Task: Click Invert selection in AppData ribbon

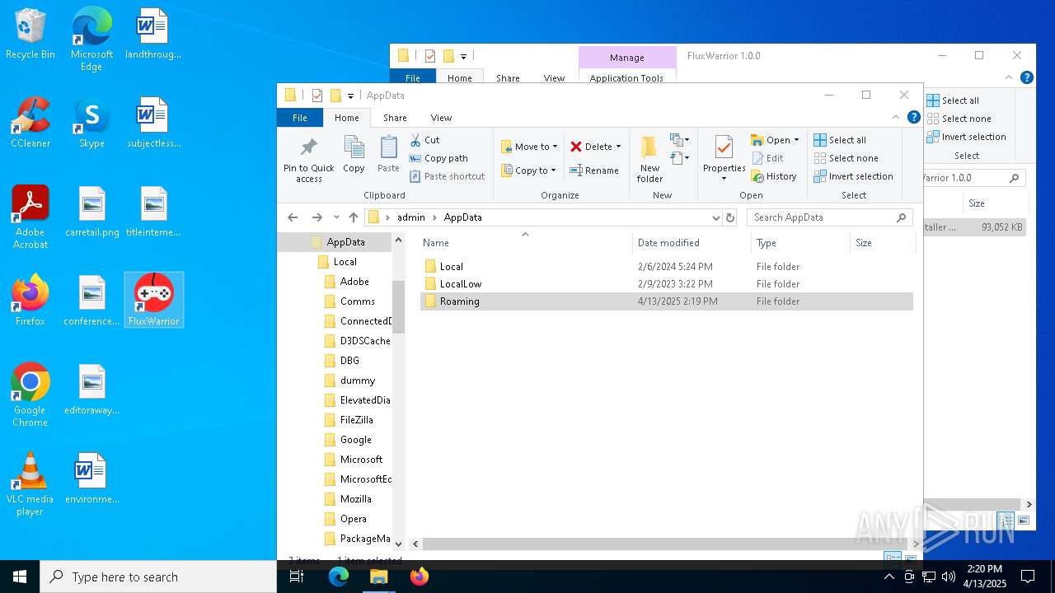Action: pos(853,176)
